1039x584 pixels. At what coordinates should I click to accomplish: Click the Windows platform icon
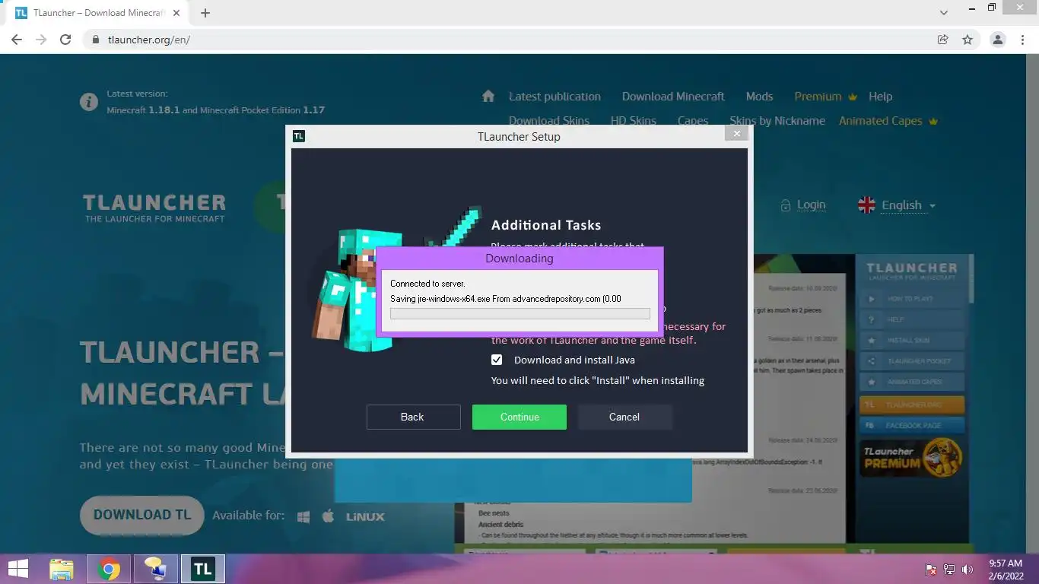coord(303,516)
